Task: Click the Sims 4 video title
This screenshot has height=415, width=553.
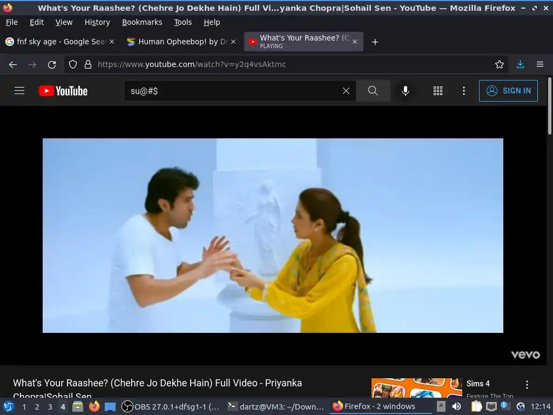Action: pyautogui.click(x=478, y=384)
